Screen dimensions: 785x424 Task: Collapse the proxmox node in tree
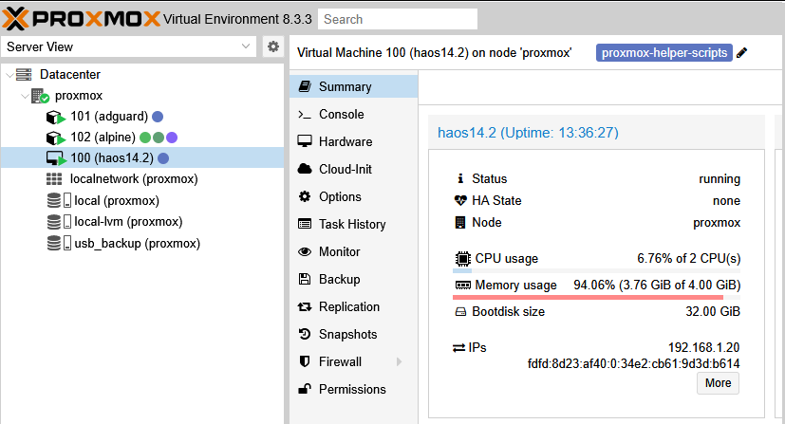coord(24,96)
